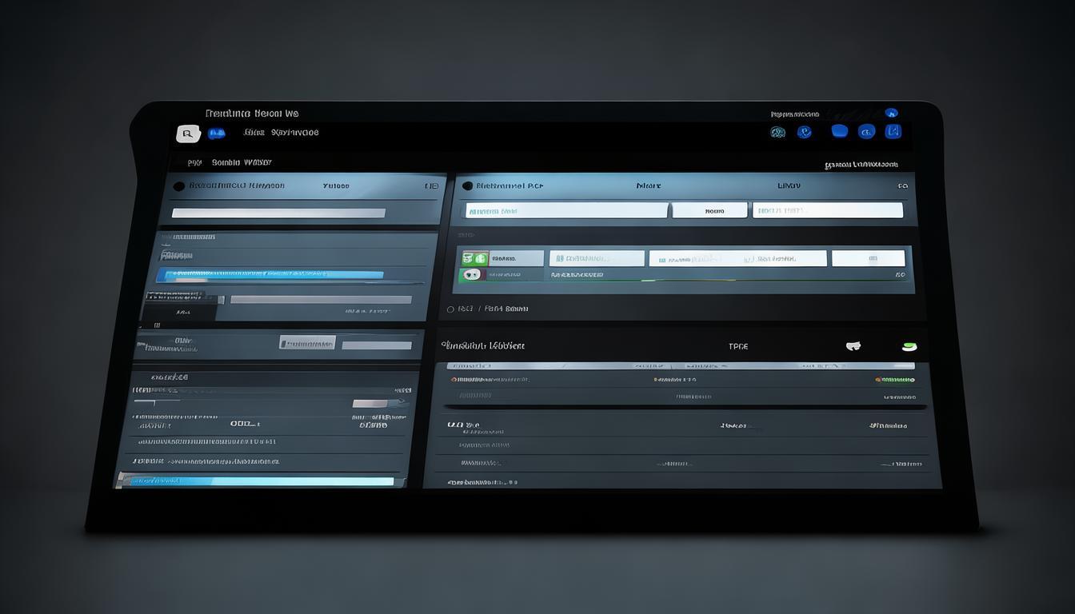Click the blue rounded-square icon, middle of header icons
Image resolution: width=1075 pixels, height=614 pixels.
pyautogui.click(x=839, y=131)
